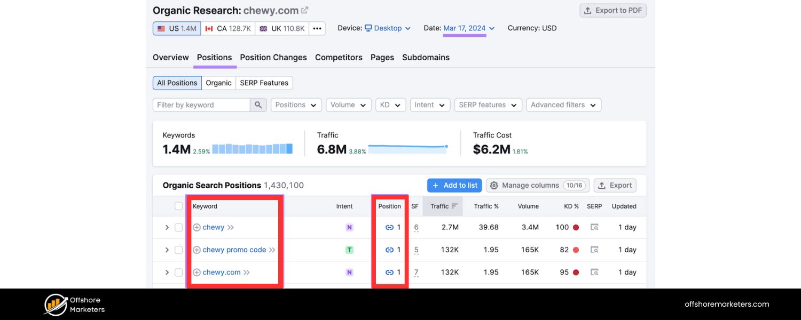This screenshot has width=801, height=320.
Task: Open SERP snapshot icon for chewy promo code
Action: tap(594, 250)
